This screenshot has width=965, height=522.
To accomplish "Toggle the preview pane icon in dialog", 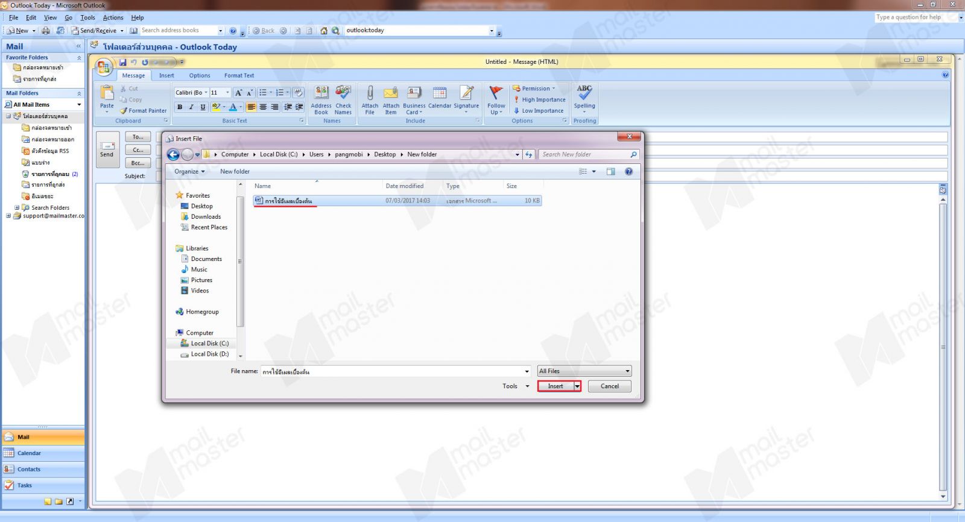I will coord(611,172).
